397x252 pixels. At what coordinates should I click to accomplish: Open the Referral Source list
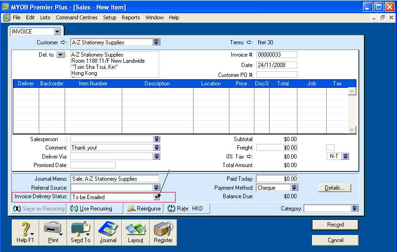click(x=156, y=187)
